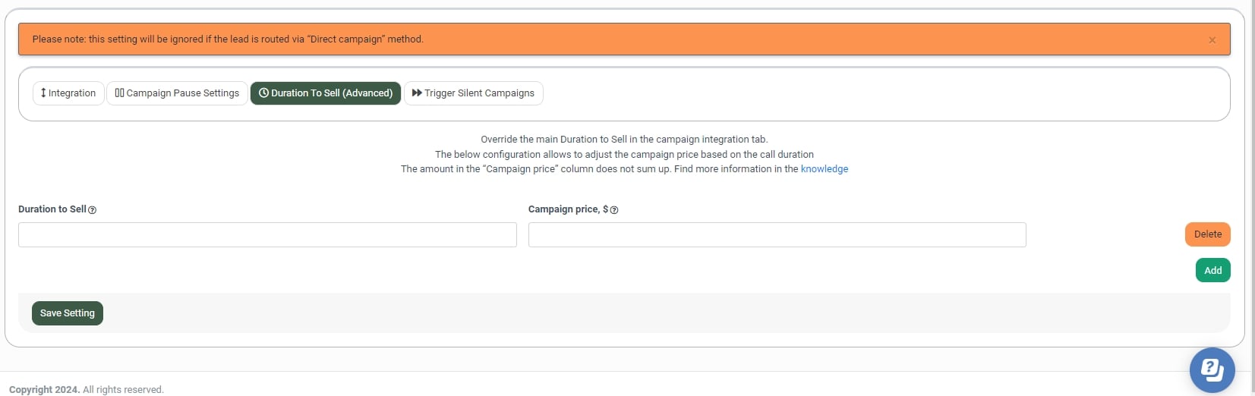Viewport: 1255px width, 396px height.
Task: Dismiss the orange notice with the X
Action: [1212, 40]
